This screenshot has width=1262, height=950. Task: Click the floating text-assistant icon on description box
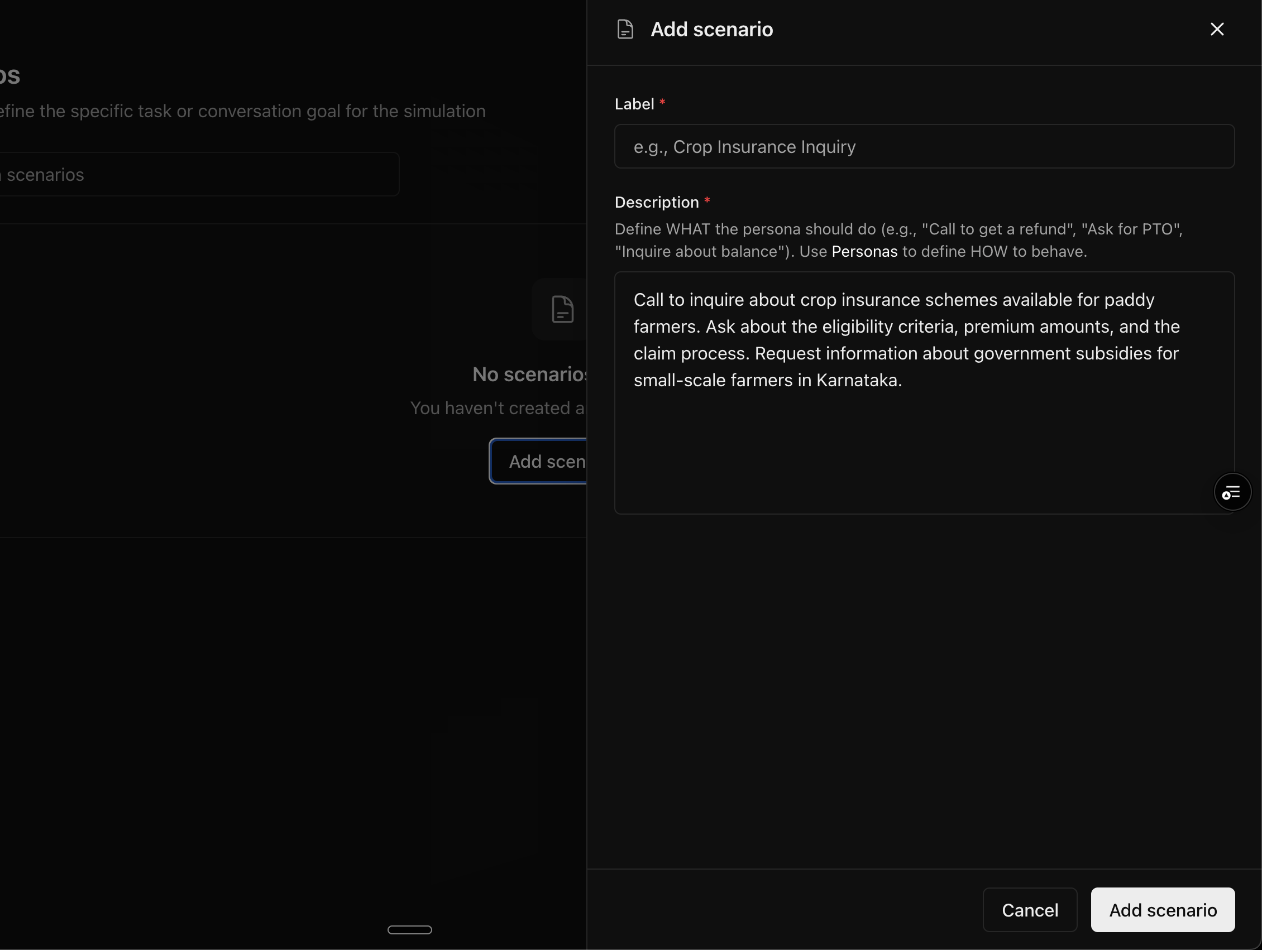point(1232,492)
